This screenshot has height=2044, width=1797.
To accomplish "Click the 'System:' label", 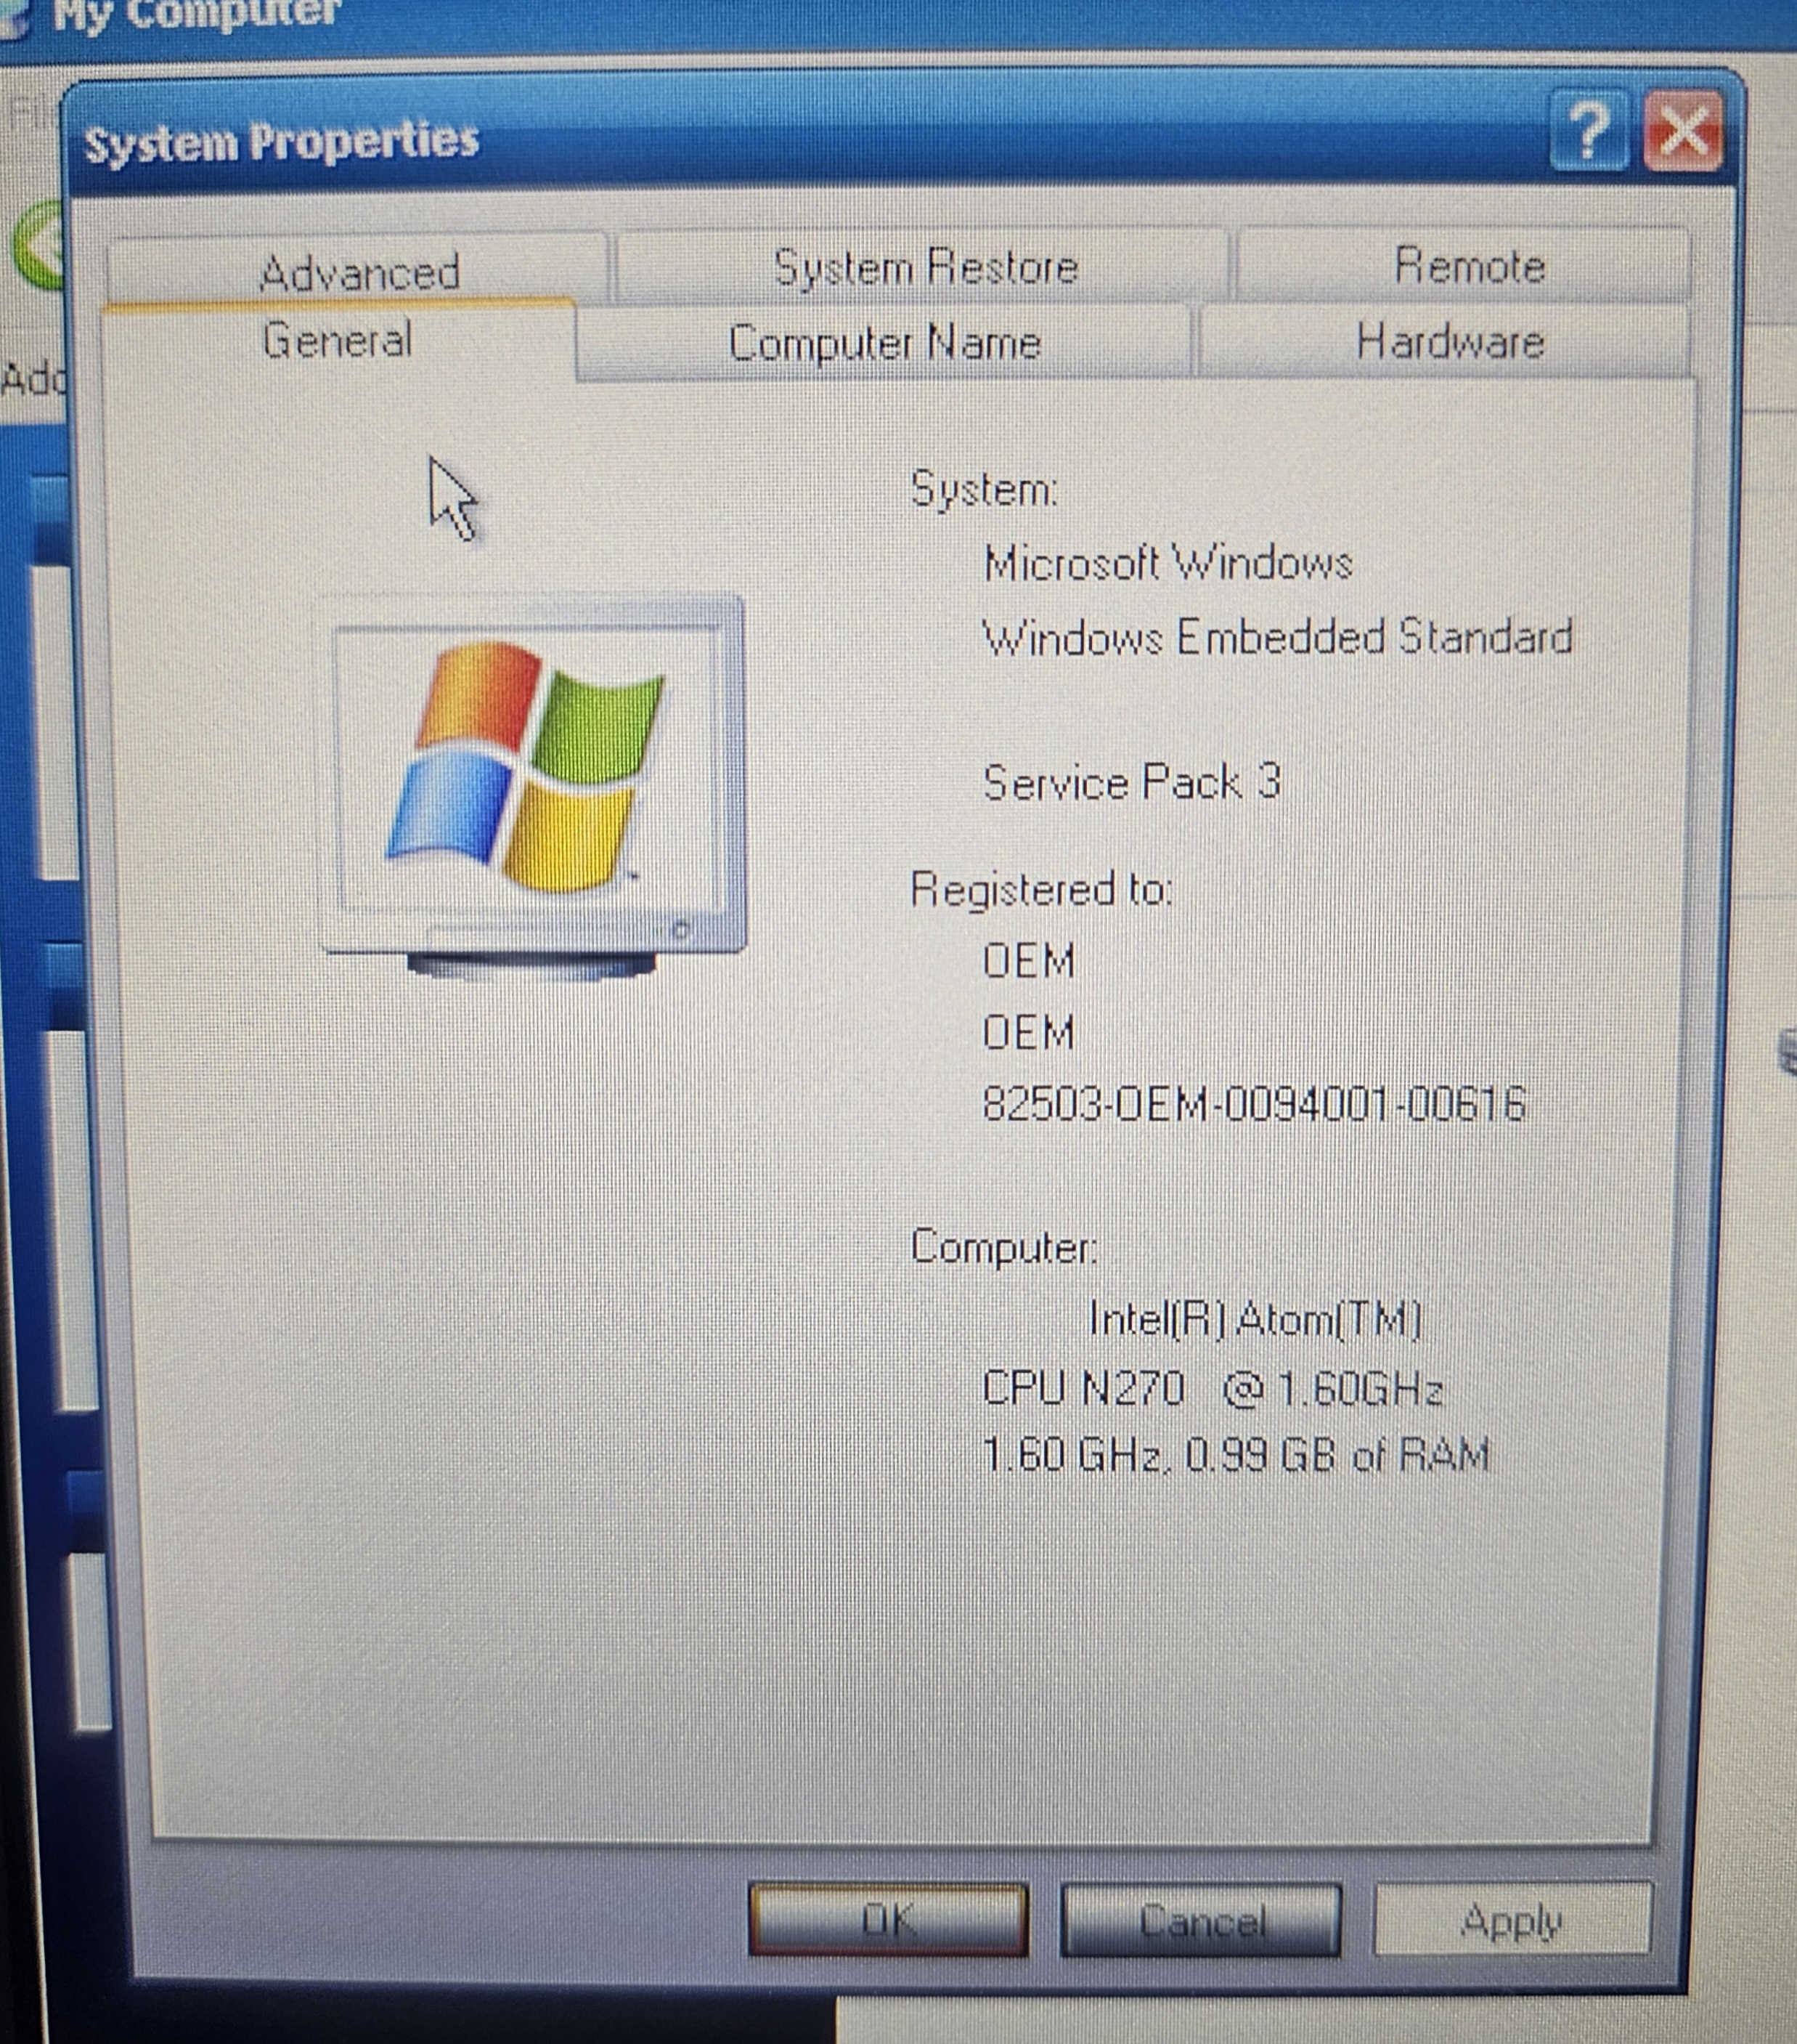I will (x=984, y=489).
